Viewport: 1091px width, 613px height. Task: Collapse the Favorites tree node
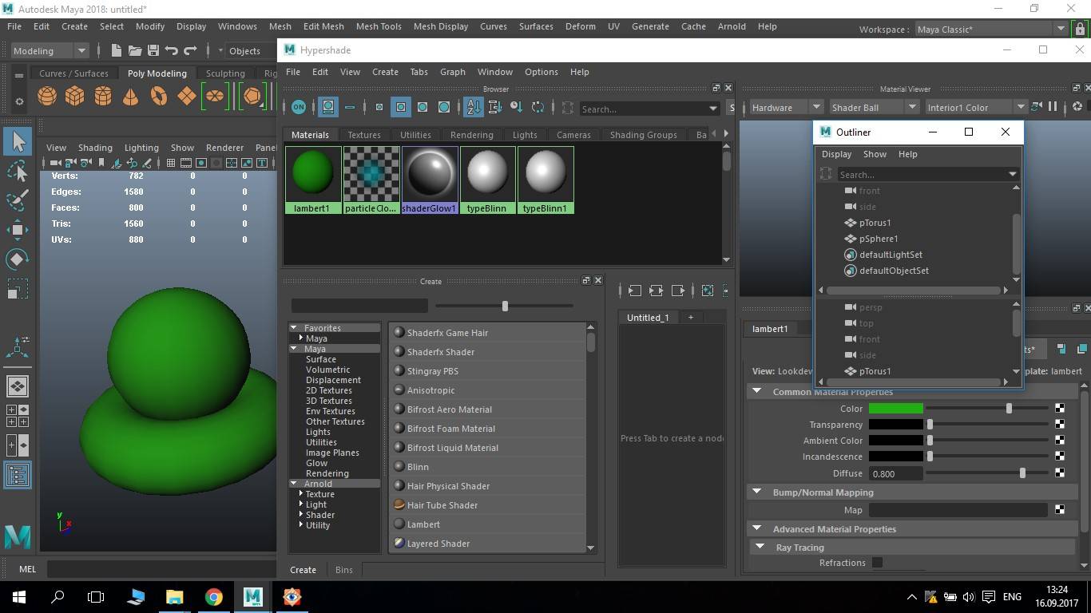(294, 328)
